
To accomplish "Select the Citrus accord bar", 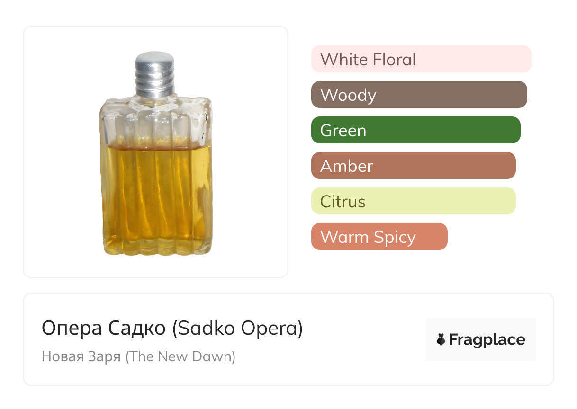I will tap(413, 201).
